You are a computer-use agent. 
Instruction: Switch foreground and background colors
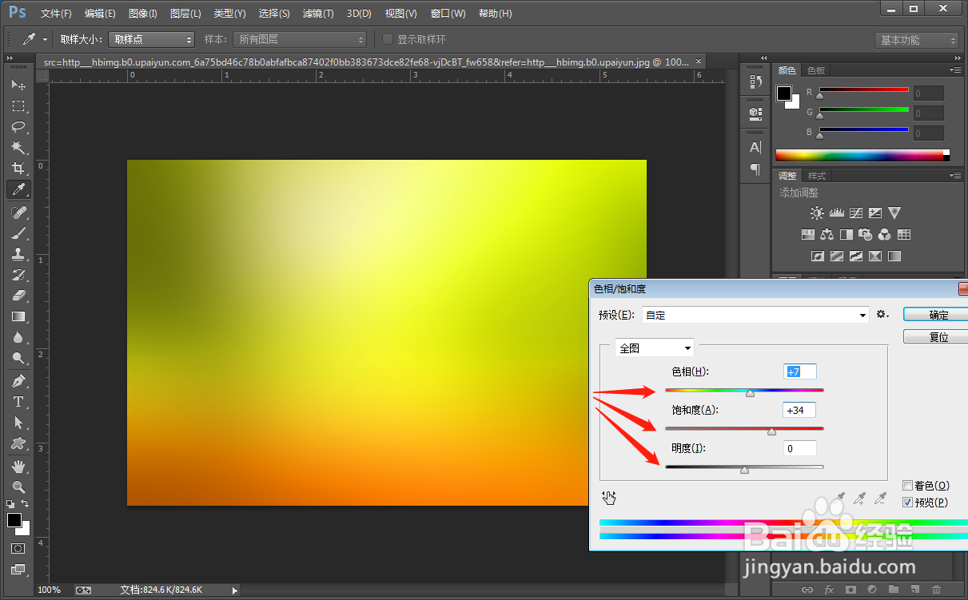(x=25, y=504)
